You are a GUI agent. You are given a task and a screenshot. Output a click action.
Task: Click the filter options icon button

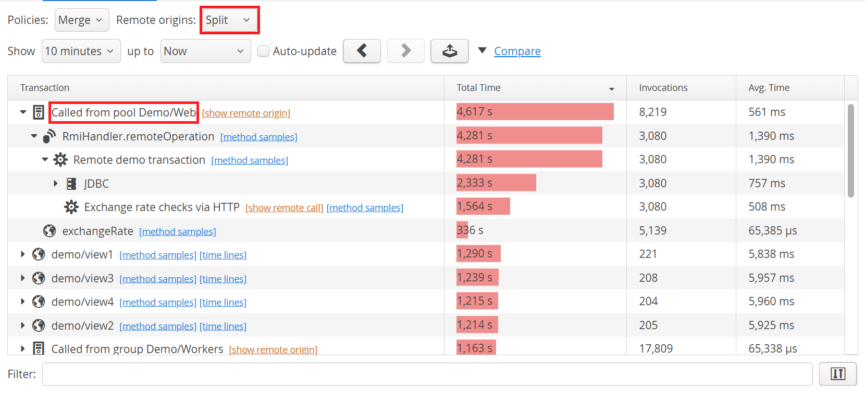pos(837,374)
